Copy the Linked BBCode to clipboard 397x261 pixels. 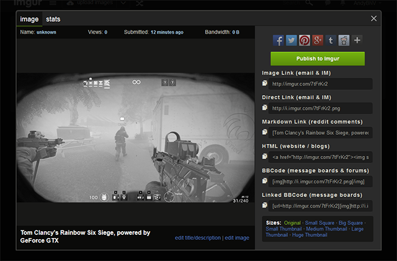[265, 205]
